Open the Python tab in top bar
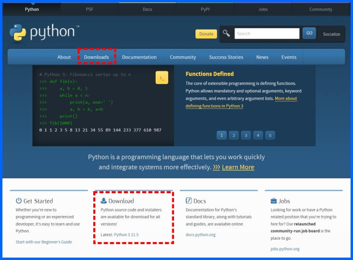 [32, 9]
